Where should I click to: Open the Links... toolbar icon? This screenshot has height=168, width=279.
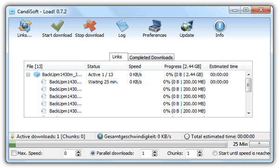point(25,26)
